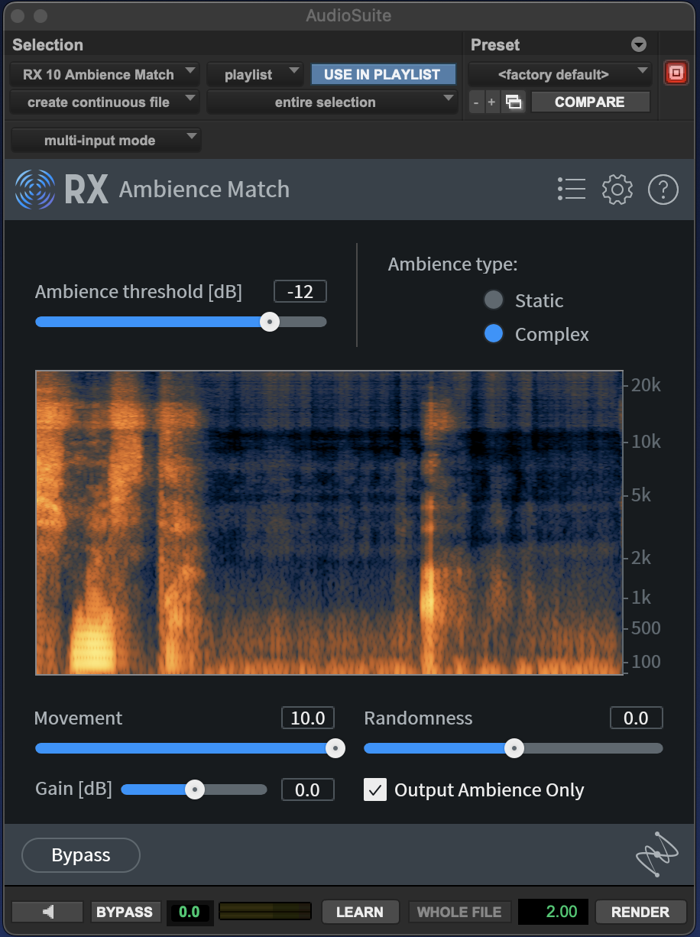The width and height of the screenshot is (700, 937).
Task: Open the multi-input mode dropdown
Action: click(x=106, y=140)
